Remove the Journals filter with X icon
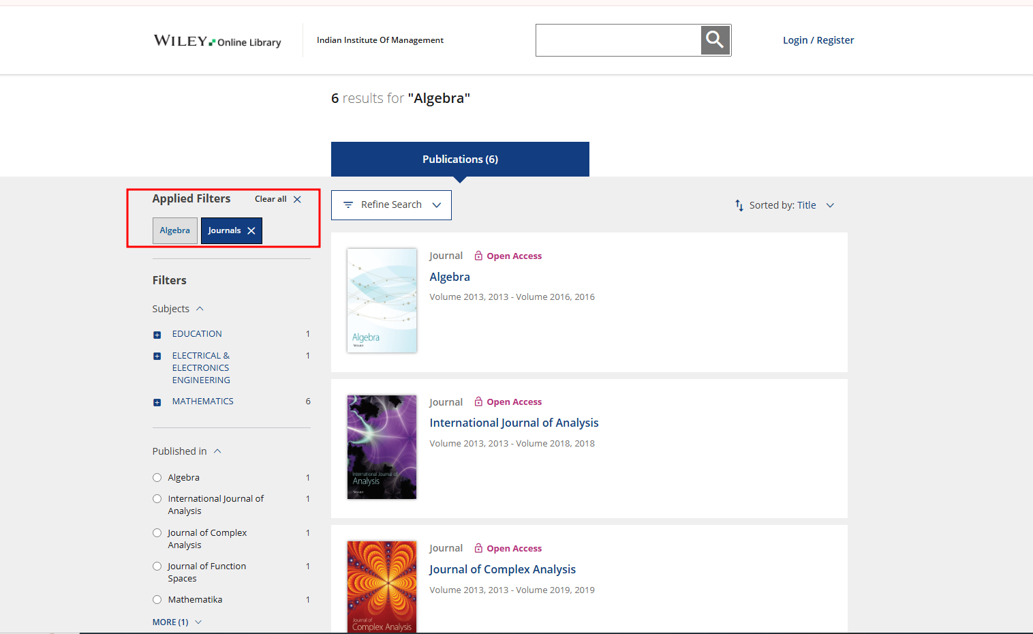1033x634 pixels. click(251, 231)
